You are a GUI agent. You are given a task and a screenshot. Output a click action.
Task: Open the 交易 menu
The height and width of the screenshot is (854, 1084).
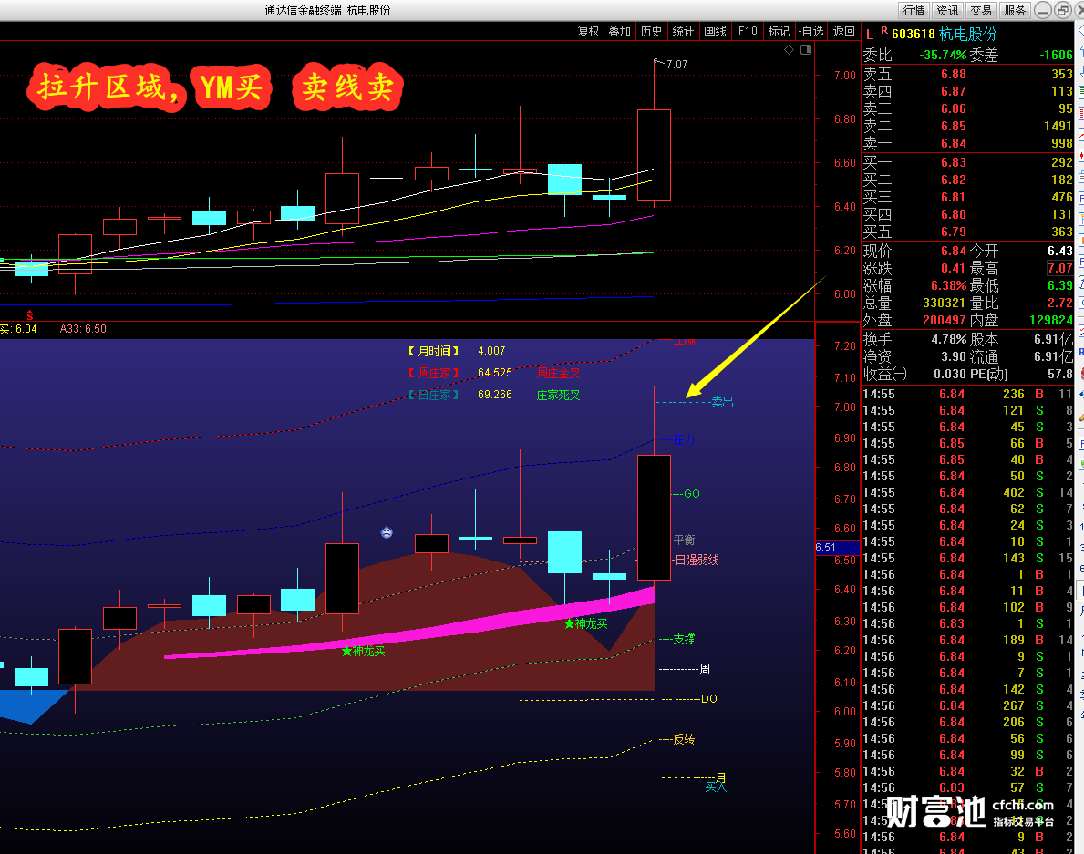(980, 10)
